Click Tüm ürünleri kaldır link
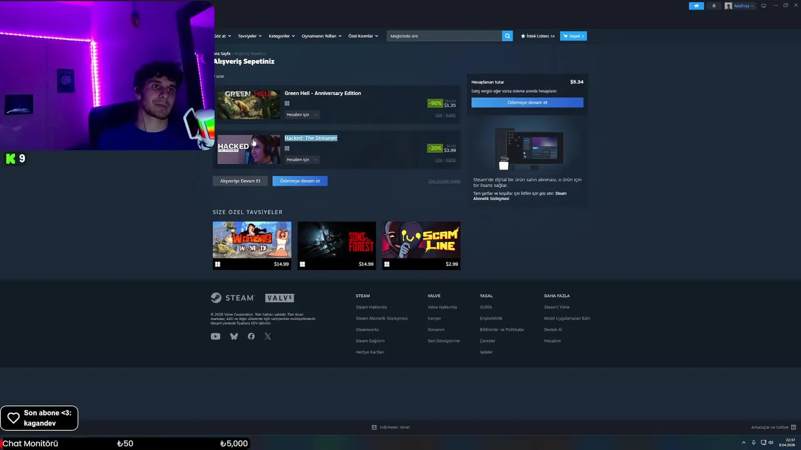This screenshot has width=801, height=450. tap(444, 181)
